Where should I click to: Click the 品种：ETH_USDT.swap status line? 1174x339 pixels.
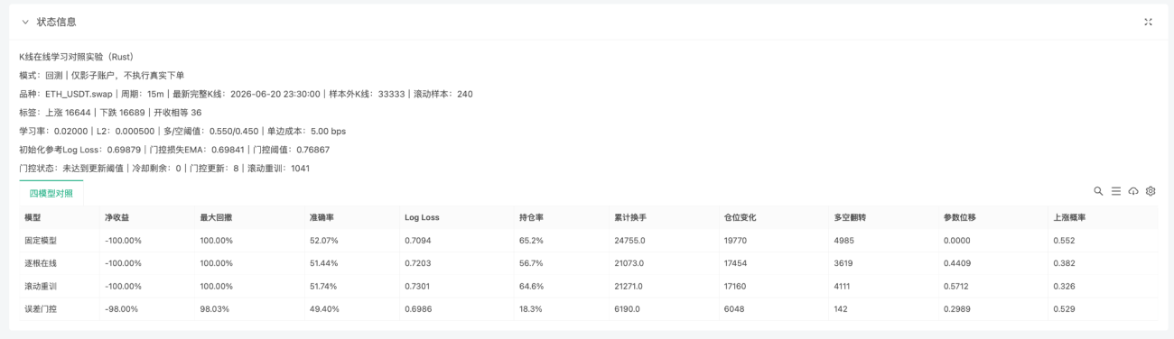click(246, 94)
